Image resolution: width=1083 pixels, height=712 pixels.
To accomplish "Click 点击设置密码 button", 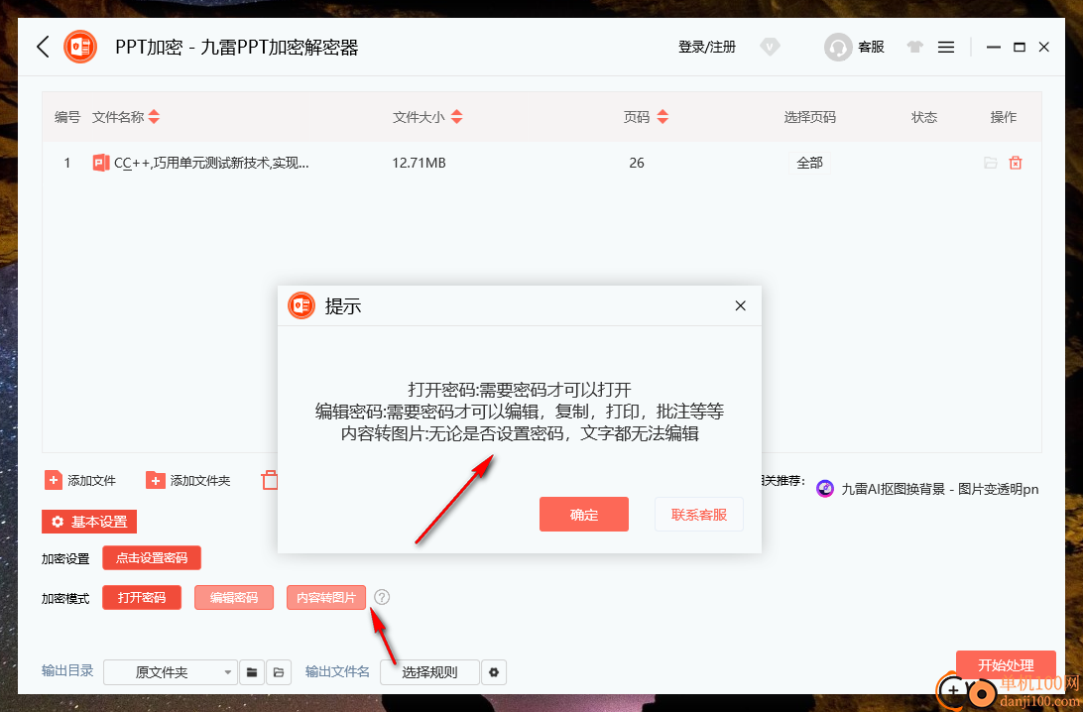I will [x=152, y=558].
